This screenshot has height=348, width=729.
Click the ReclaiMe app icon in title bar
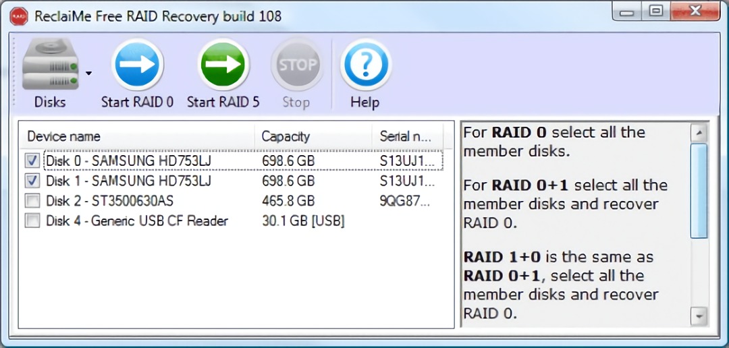point(20,16)
